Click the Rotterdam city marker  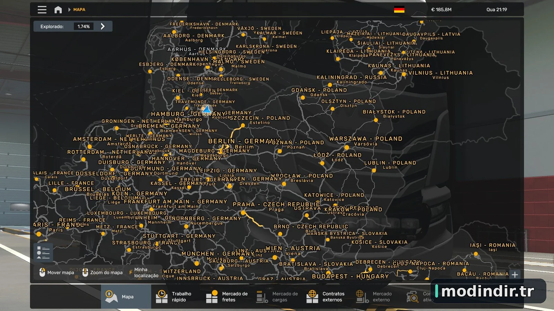pos(83,159)
